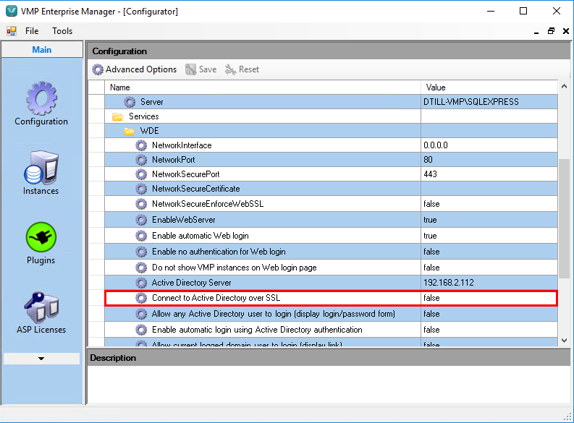This screenshot has width=574, height=423.
Task: Click the WDE folder icon
Action: pos(129,131)
